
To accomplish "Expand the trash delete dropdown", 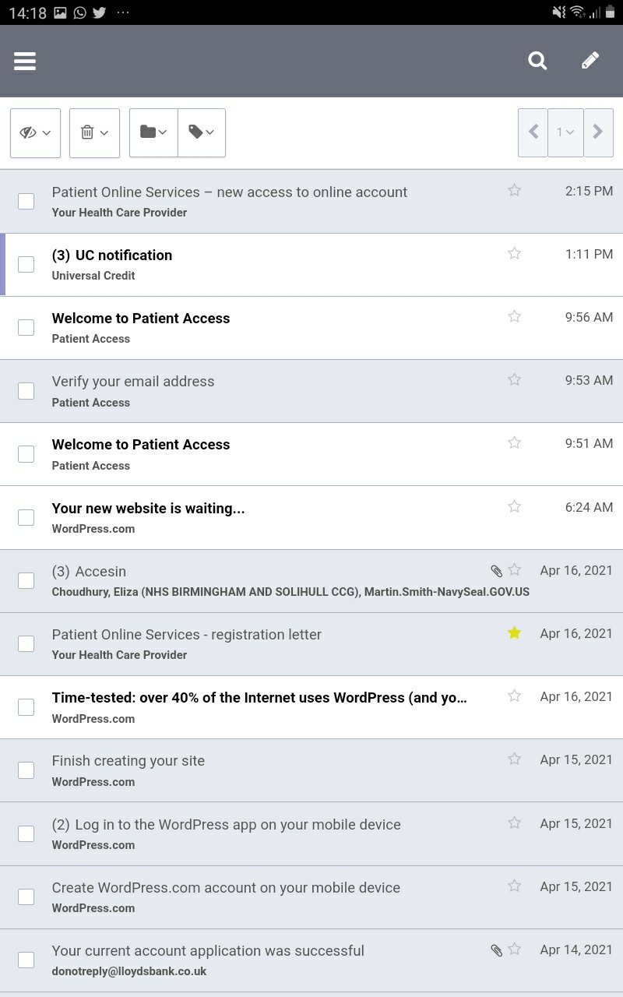I will [94, 133].
